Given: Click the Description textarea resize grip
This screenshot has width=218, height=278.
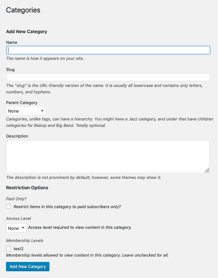Looking at the screenshot, I should click(207, 170).
